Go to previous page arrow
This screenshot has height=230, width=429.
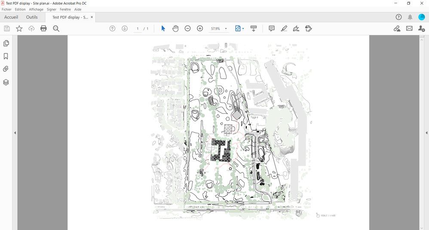(112, 28)
